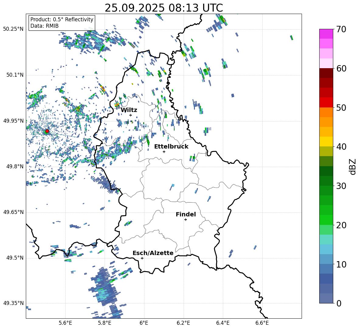This screenshot has width=360, height=329.
Task: Click the 50.25°N latitude label
Action: click(x=13, y=29)
